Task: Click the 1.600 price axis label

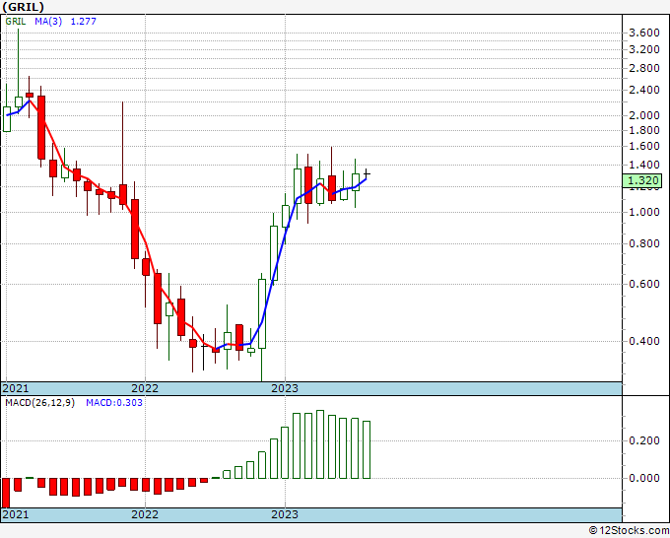Action: point(644,147)
